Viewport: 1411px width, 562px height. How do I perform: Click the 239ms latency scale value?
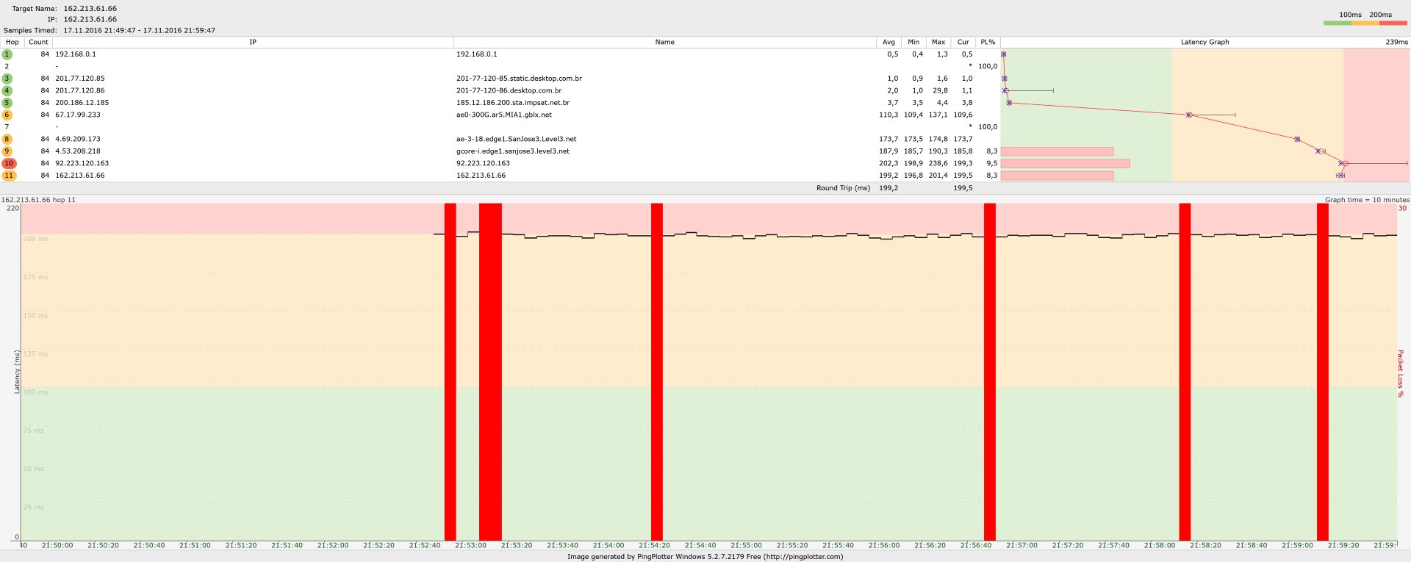click(x=1396, y=42)
